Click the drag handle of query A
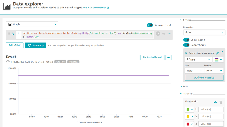 (x=9, y=34)
